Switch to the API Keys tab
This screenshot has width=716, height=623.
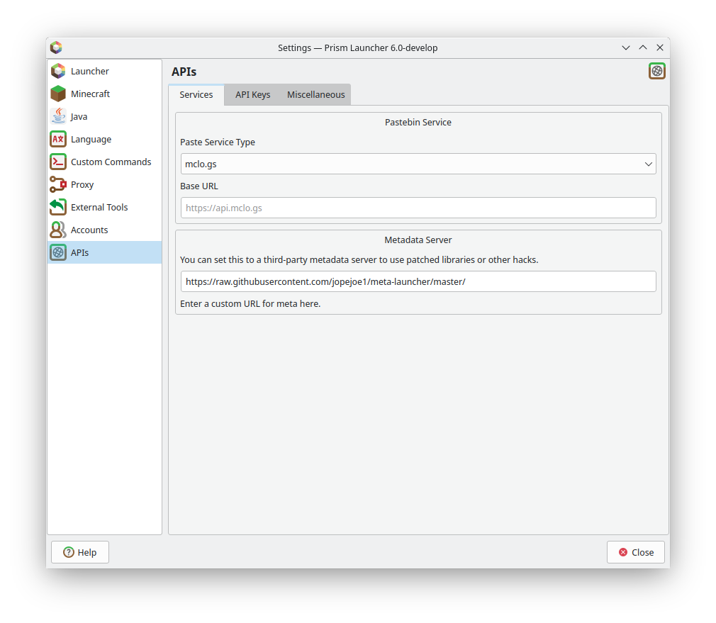point(252,94)
